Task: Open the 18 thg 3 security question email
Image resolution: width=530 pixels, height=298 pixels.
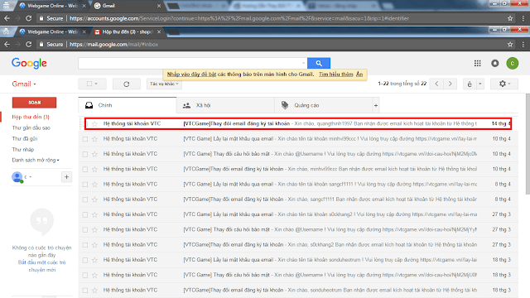Action: [x=298, y=275]
